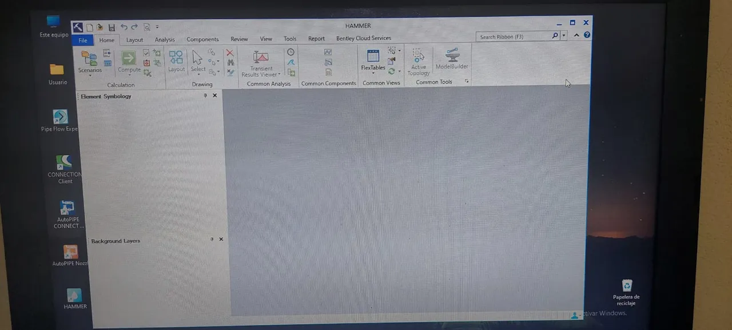
Task: Click the Save disk icon in quick access toolbar
Action: coord(112,27)
